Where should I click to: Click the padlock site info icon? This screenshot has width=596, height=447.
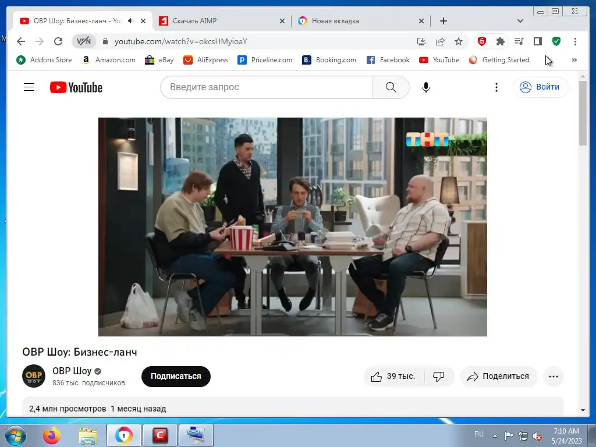[x=105, y=41]
